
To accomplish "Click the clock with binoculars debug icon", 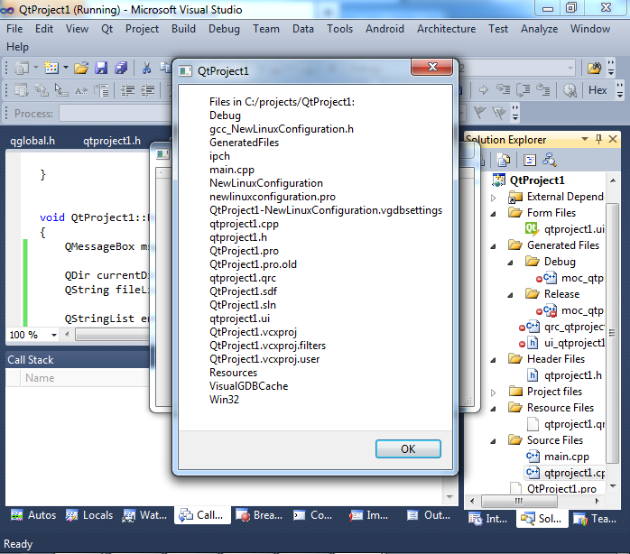I will 570,90.
